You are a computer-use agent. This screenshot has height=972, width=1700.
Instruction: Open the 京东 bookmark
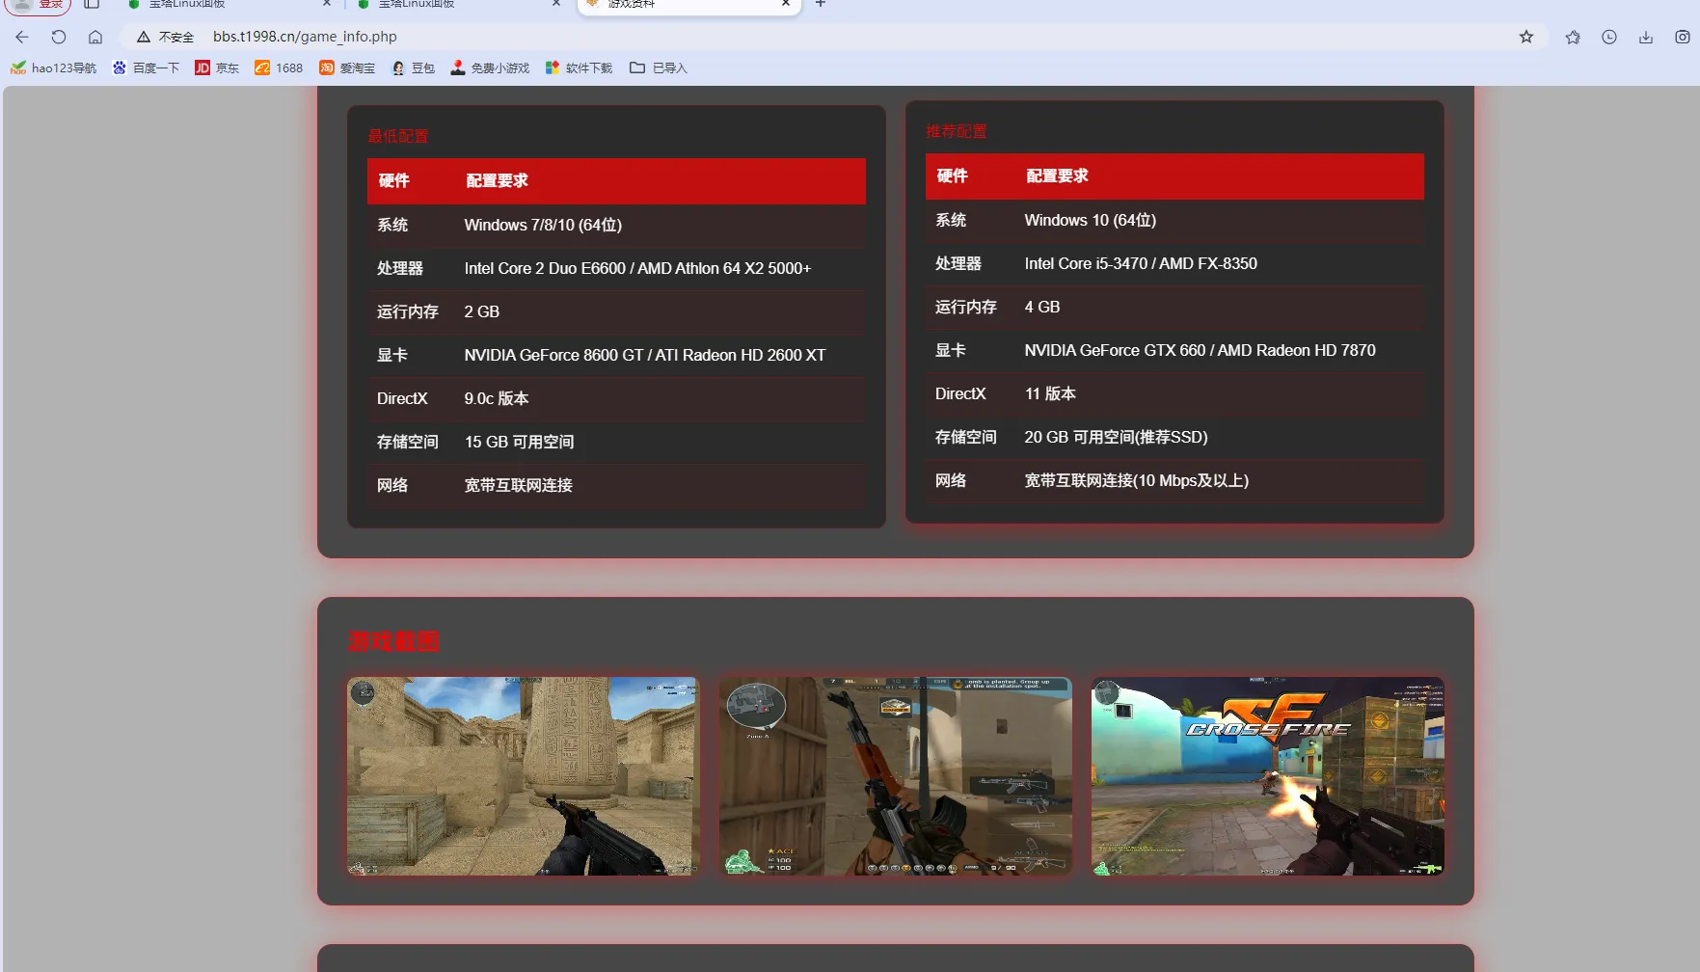pos(217,67)
